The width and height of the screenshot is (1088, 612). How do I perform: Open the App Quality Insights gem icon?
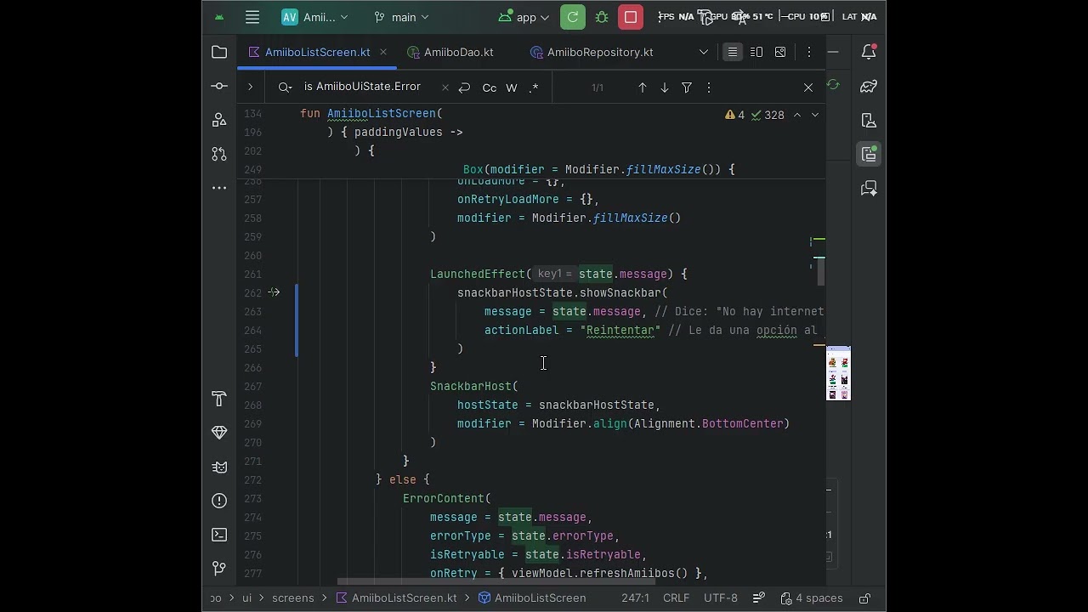coord(219,433)
